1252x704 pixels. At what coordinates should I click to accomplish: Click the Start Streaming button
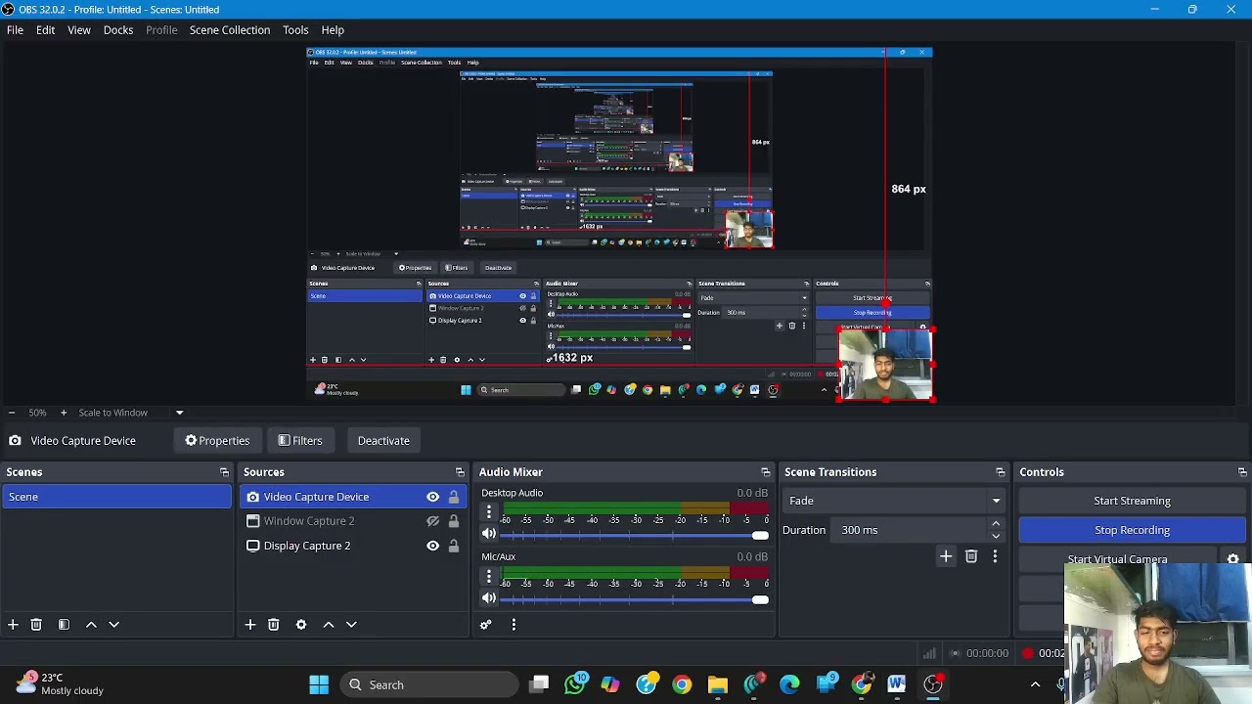tap(1132, 501)
